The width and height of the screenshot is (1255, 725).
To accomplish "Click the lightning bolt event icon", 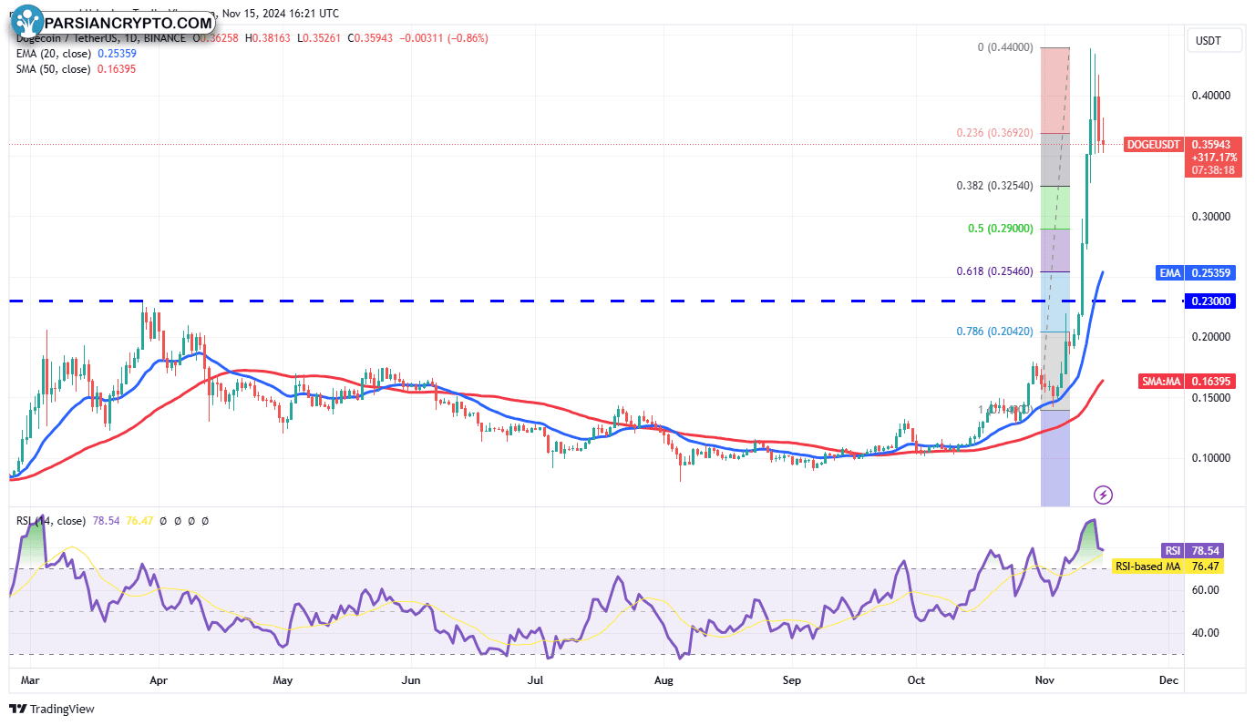I will tap(1103, 495).
